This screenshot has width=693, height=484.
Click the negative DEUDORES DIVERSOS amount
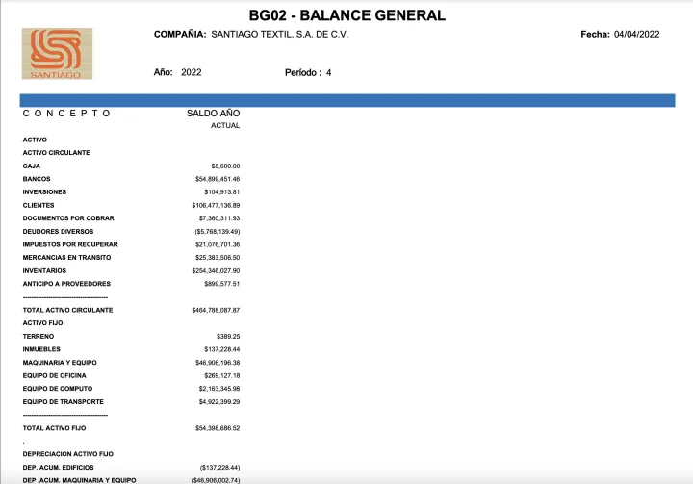(216, 232)
